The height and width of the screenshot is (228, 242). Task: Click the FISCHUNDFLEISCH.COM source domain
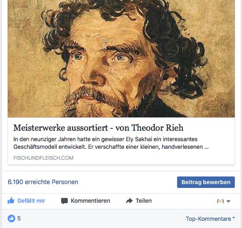pos(43,158)
